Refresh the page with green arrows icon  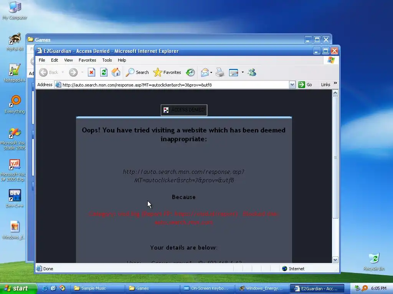[104, 72]
